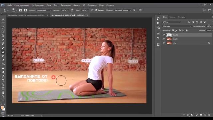Open the Режим blending mode dropdown

(x=44, y=10)
